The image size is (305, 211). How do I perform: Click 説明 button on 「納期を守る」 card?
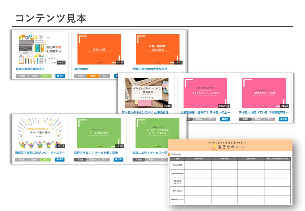tap(284, 119)
